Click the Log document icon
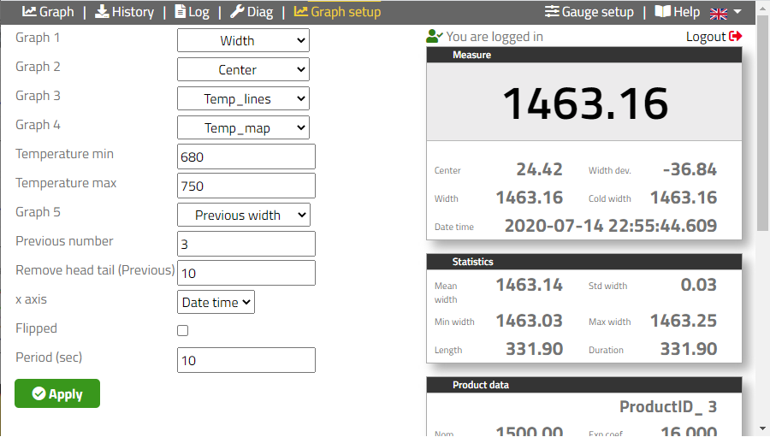This screenshot has width=770, height=443. point(180,12)
